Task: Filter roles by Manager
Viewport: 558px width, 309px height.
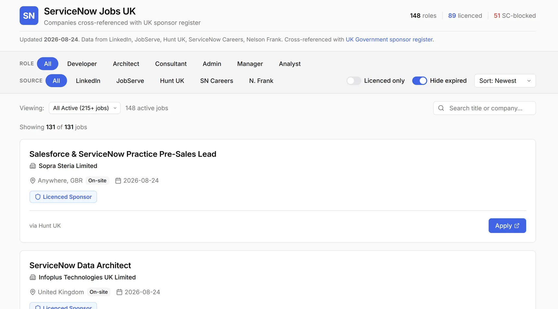Action: 250,64
